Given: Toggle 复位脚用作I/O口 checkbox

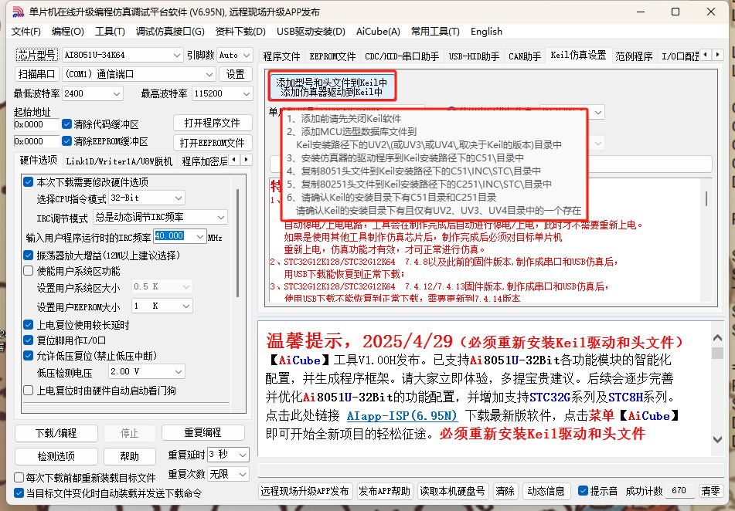Looking at the screenshot, I should 29,340.
